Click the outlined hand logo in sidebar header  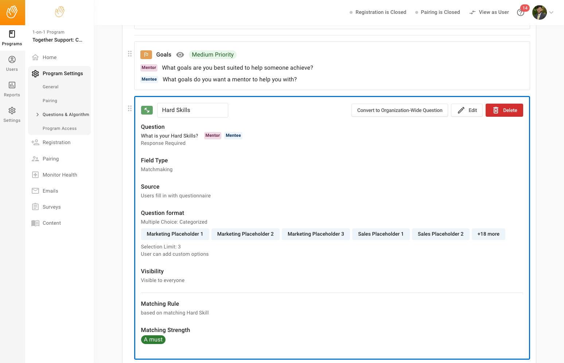pos(60,12)
